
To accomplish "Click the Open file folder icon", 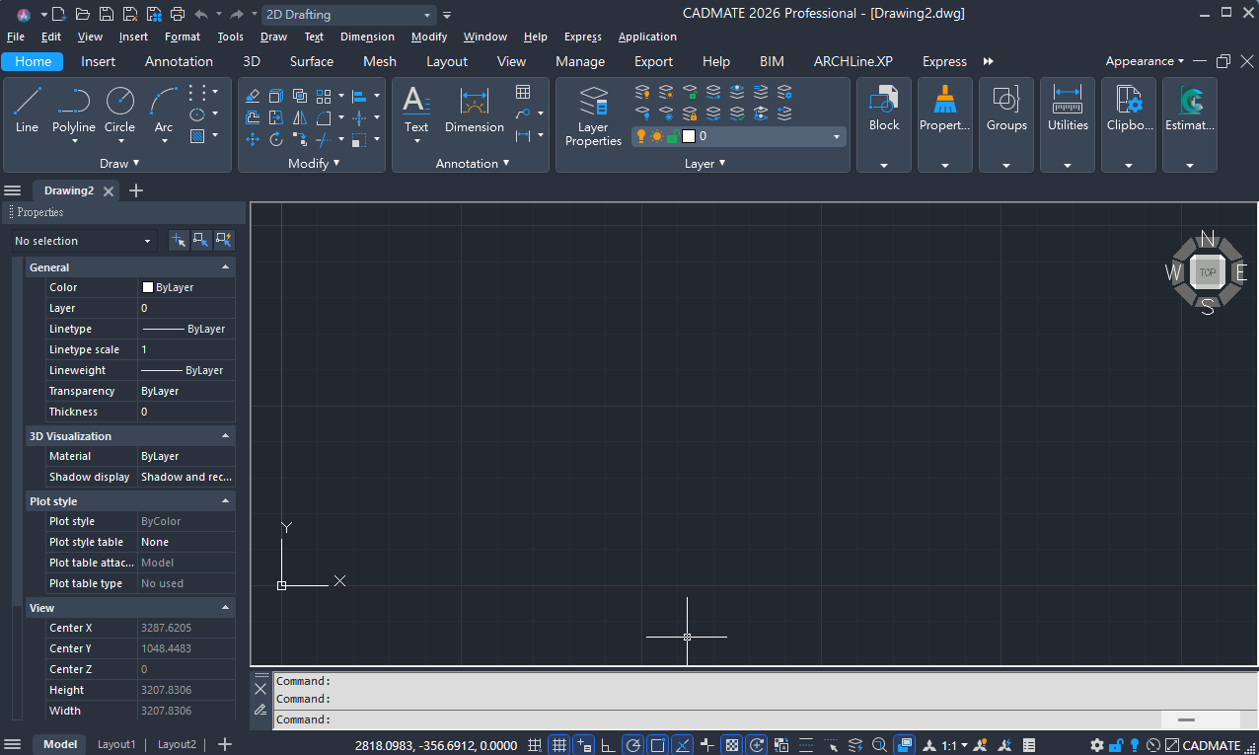I will pyautogui.click(x=83, y=14).
